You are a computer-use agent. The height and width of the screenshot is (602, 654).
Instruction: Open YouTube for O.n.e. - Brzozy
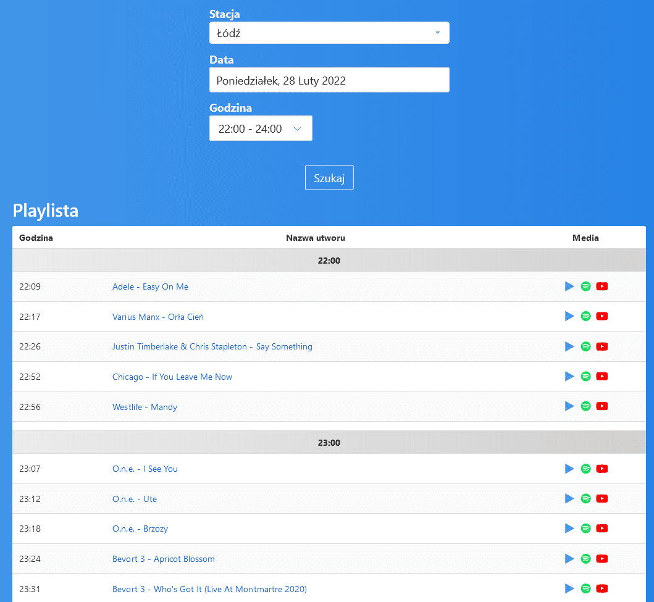click(602, 528)
